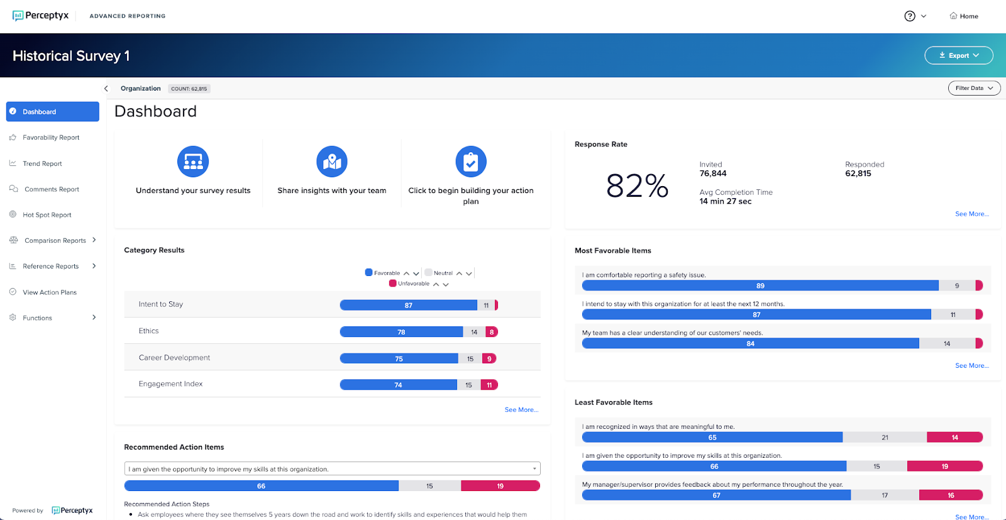Click Understand your survey results icon

(x=193, y=162)
